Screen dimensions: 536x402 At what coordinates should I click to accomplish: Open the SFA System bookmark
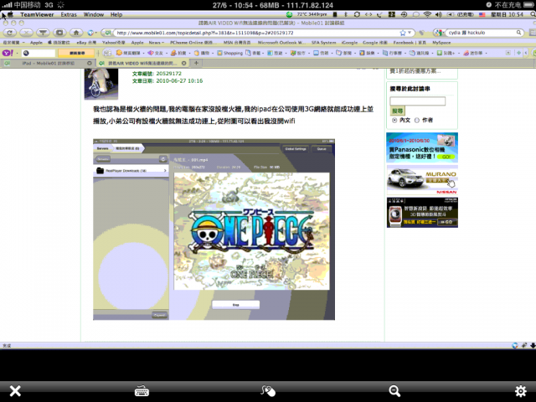coord(323,43)
